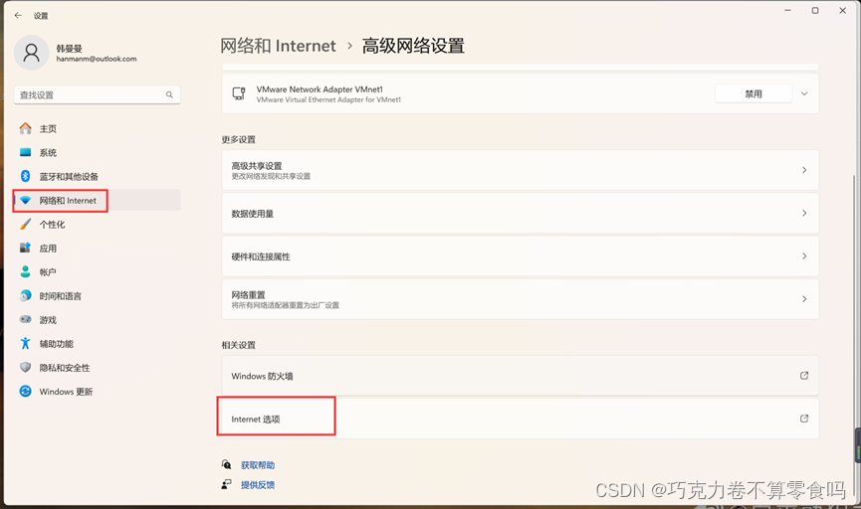Minimize the Settings window
861x509 pixels.
[787, 10]
